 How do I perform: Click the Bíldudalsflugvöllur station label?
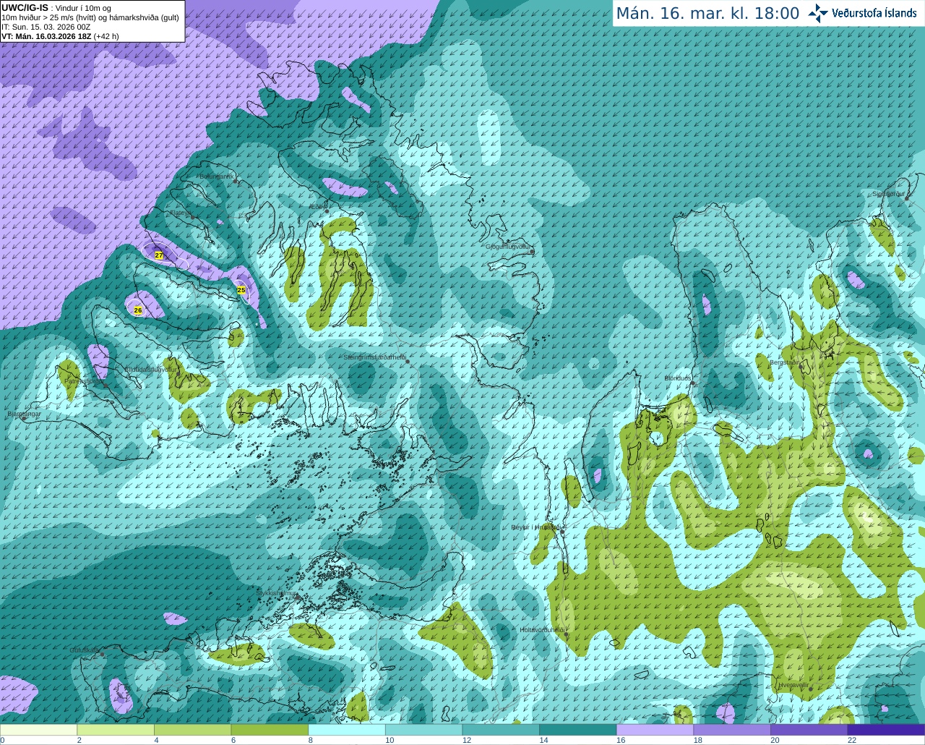[x=150, y=369]
